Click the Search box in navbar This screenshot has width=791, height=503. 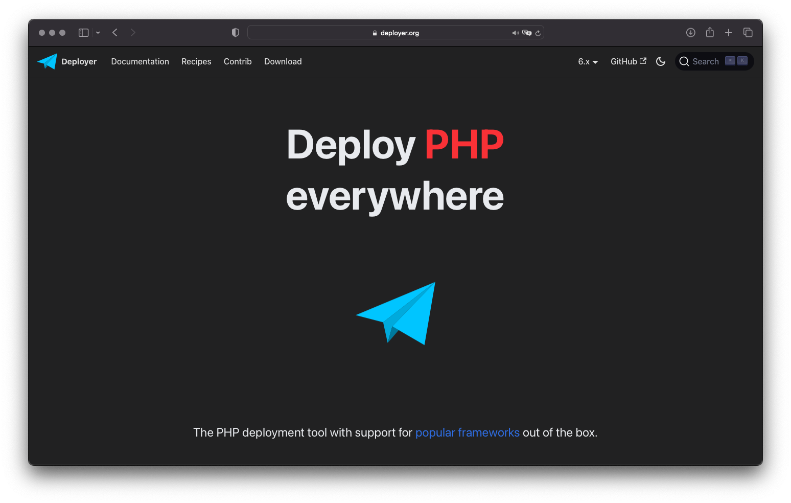pos(714,61)
